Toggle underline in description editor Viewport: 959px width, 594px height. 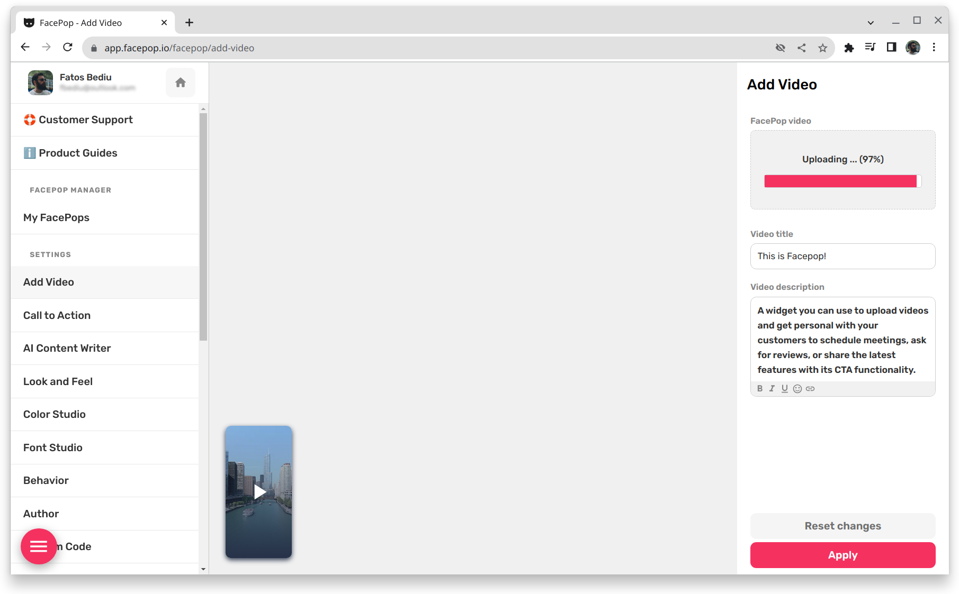coord(784,388)
